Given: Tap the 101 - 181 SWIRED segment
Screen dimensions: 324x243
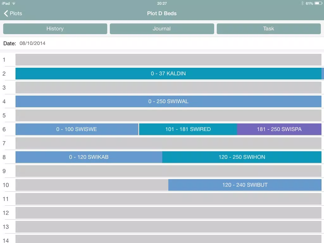Looking at the screenshot, I should 188,129.
